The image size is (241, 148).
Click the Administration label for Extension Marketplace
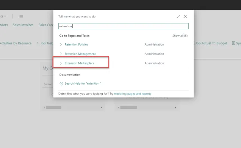pyautogui.click(x=154, y=63)
